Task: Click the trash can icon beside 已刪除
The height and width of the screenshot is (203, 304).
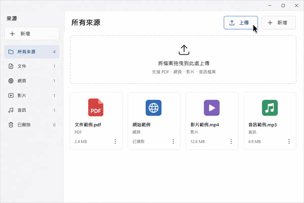Action: tap(11, 125)
